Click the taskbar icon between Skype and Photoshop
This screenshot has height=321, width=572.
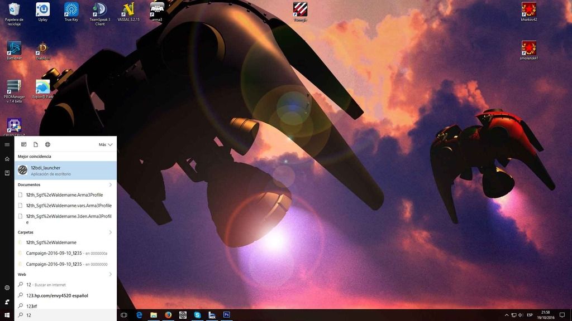click(x=212, y=315)
